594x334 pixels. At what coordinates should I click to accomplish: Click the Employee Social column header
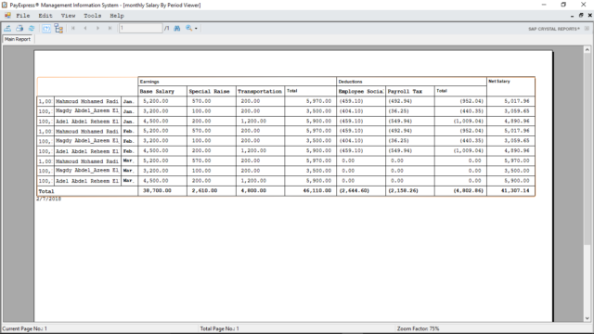coord(361,91)
